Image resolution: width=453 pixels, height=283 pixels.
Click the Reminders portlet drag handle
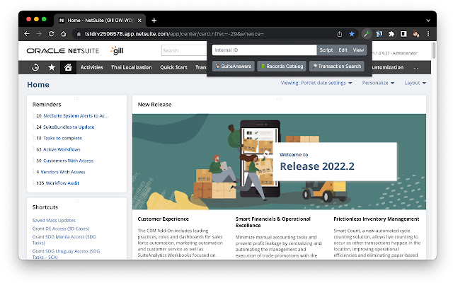tap(77, 99)
